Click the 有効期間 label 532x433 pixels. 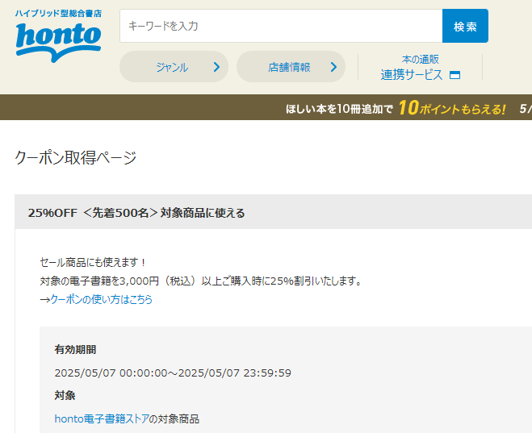[75, 349]
